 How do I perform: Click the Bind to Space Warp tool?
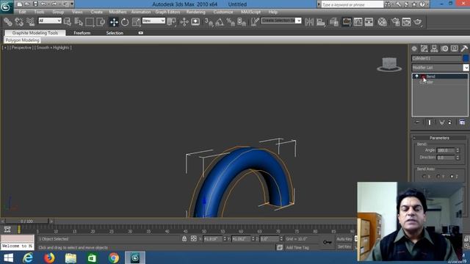click(31, 22)
